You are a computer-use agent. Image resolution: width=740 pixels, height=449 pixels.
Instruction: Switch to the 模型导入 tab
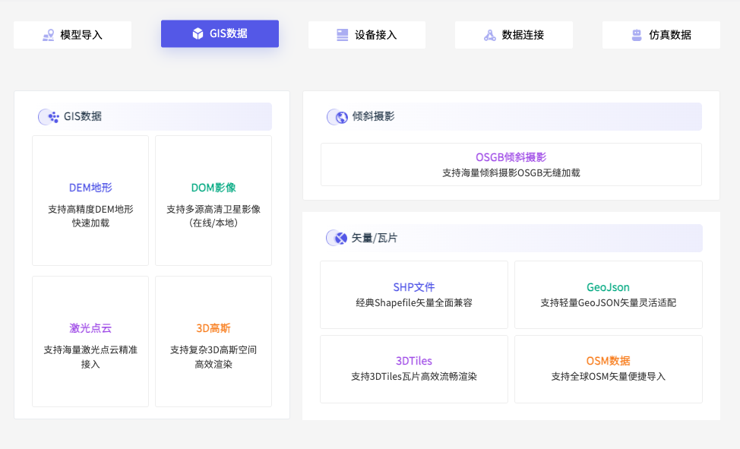(x=73, y=35)
